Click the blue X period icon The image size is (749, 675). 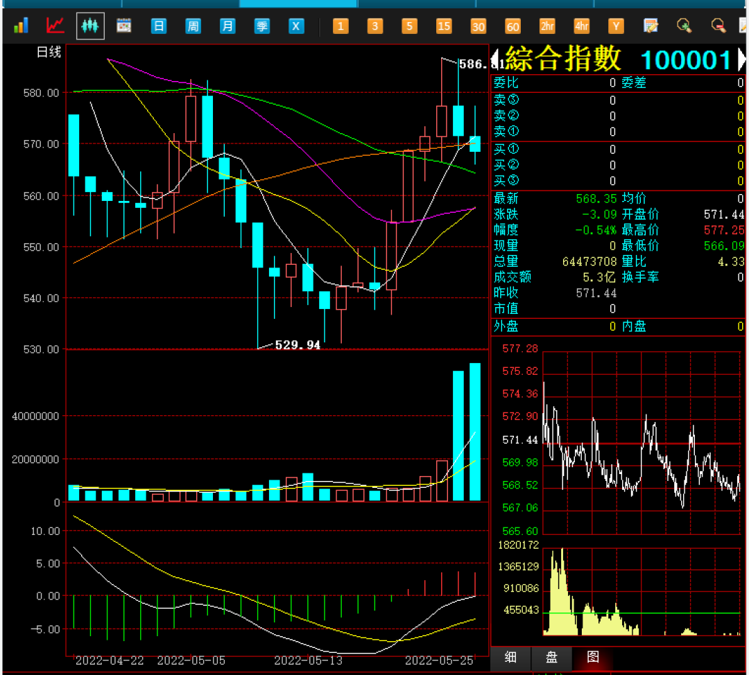[296, 26]
